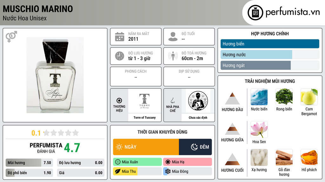325x182 pixels.
Task: Click the Mùi hương 7.50 score bar
Action: click(29, 163)
